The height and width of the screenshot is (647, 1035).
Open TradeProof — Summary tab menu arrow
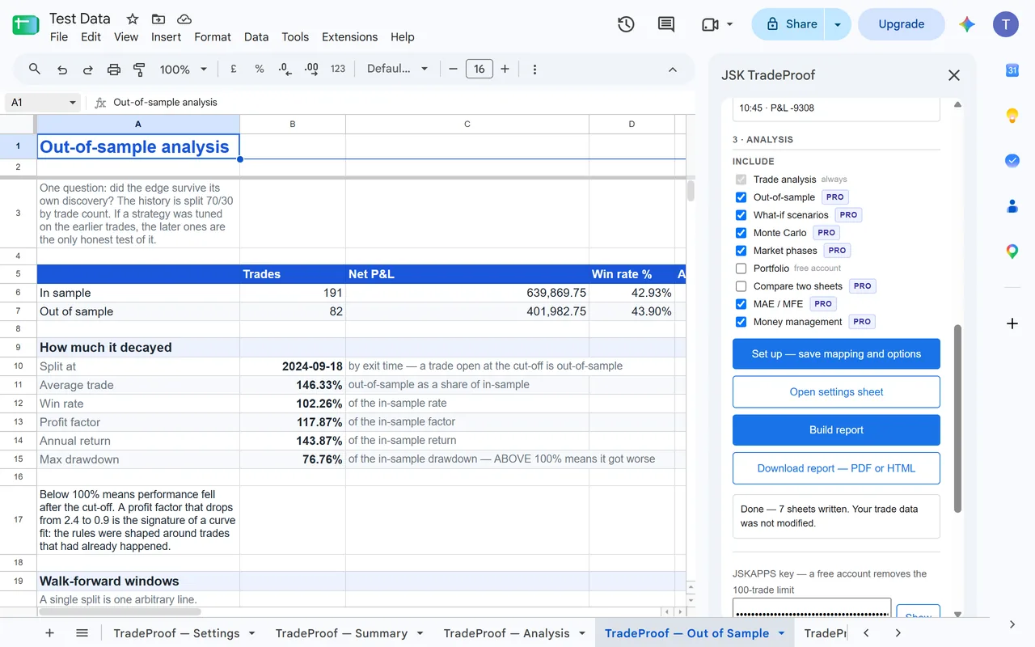pos(420,633)
